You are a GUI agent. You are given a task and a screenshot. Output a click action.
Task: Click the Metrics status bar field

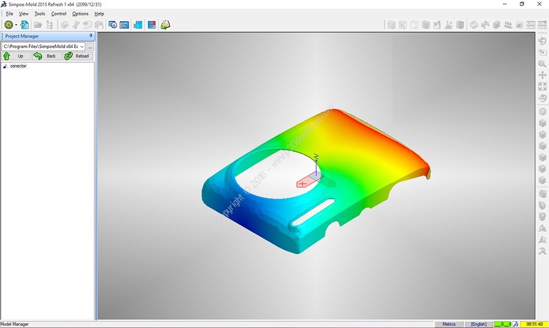(x=449, y=324)
